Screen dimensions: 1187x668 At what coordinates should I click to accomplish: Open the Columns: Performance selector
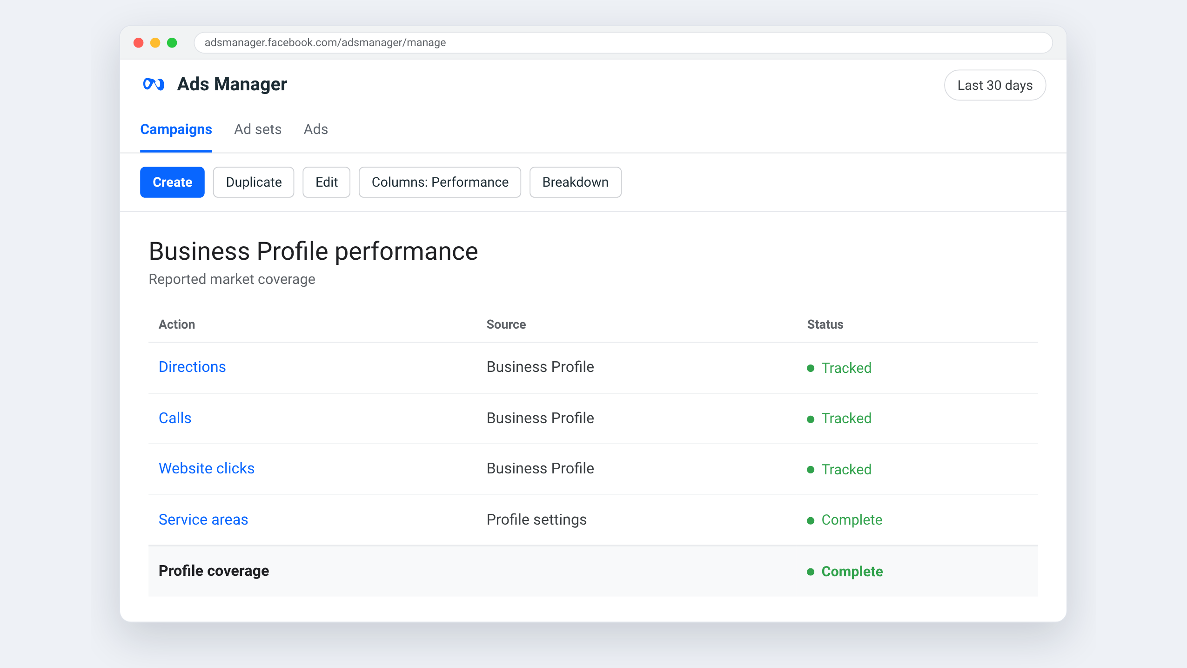tap(440, 182)
